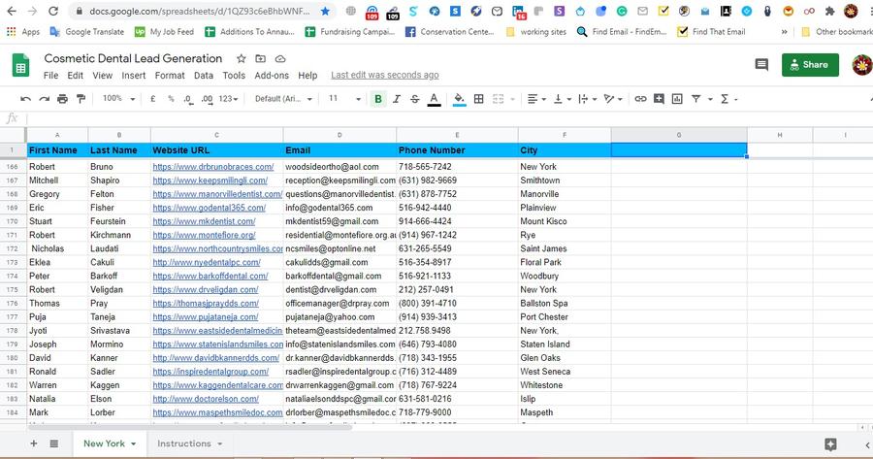This screenshot has width=873, height=459.
Task: Click the Undo icon in toolbar
Action: 25,99
